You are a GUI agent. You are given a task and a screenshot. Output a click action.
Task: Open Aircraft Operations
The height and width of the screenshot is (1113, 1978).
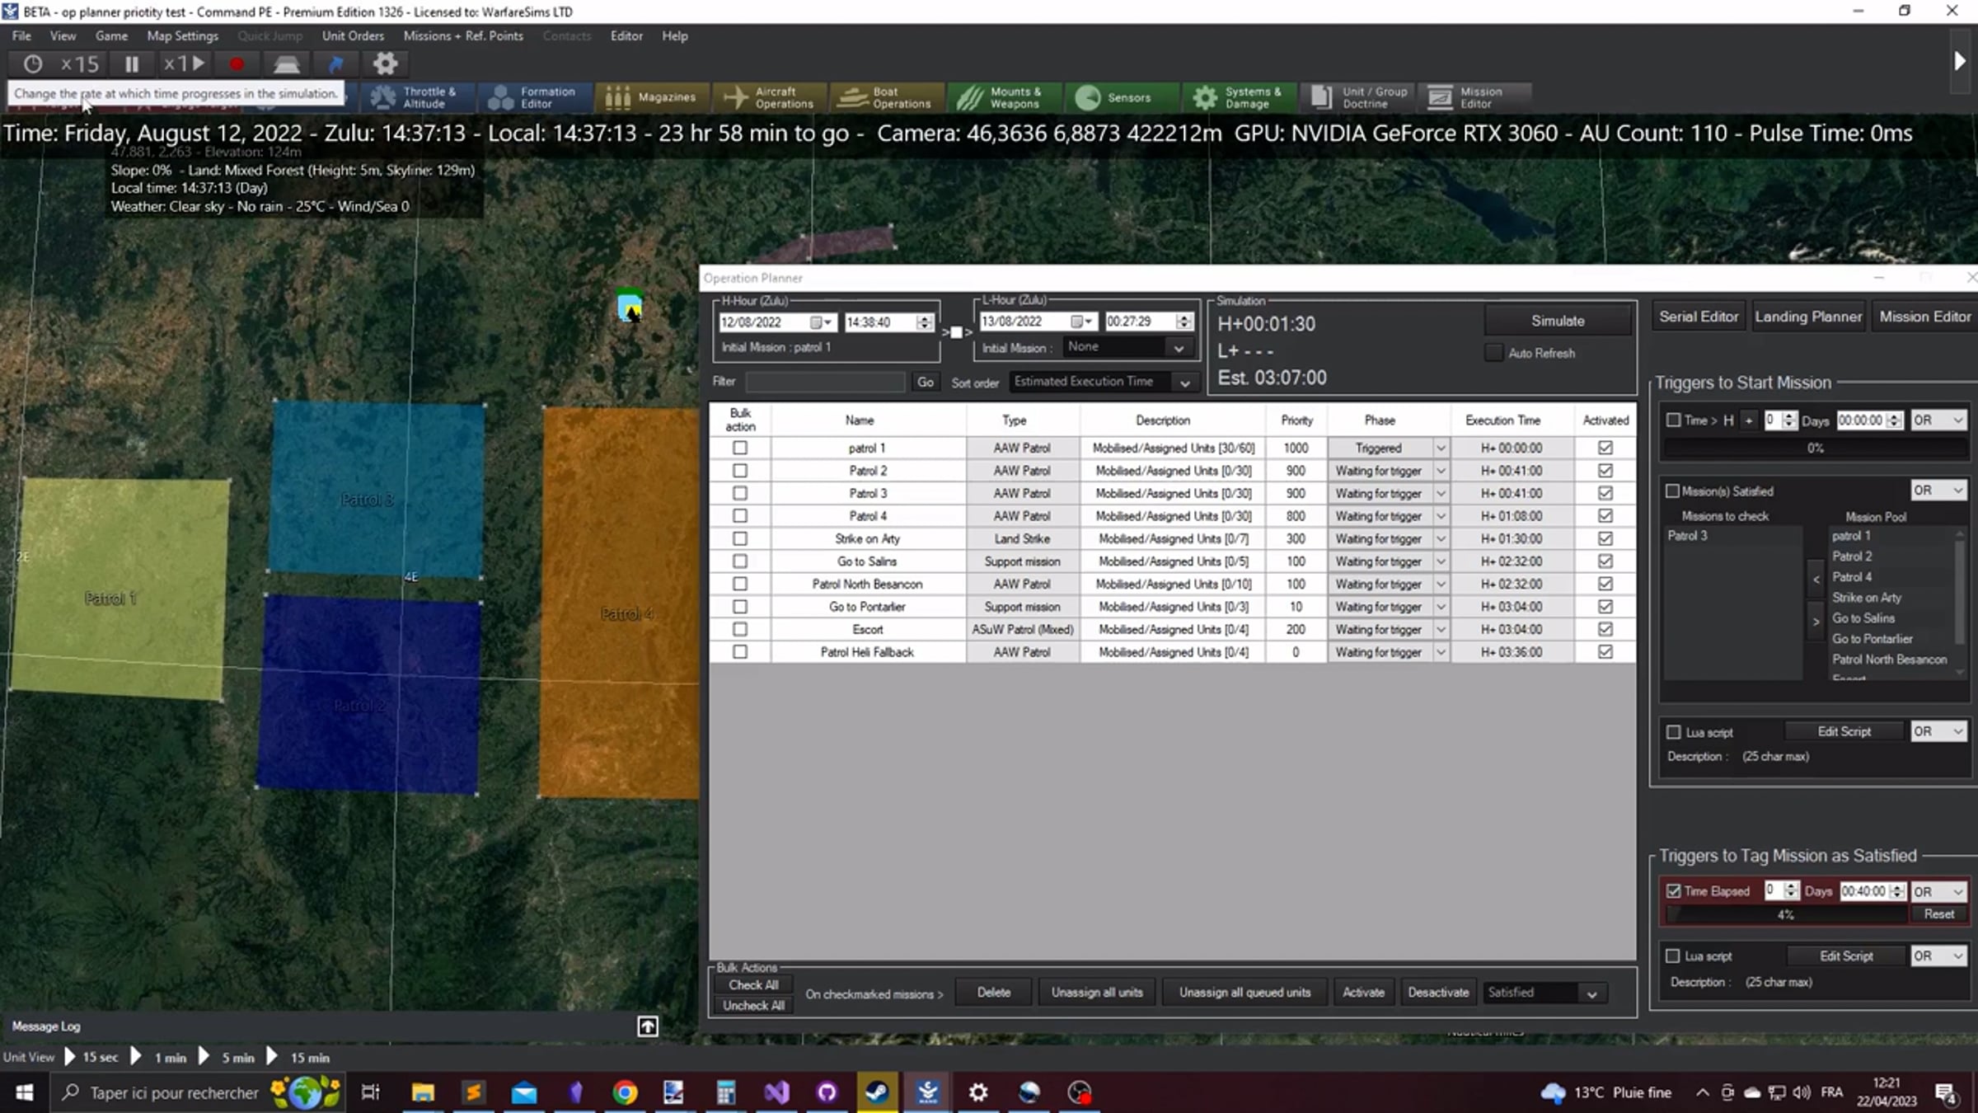click(x=769, y=97)
